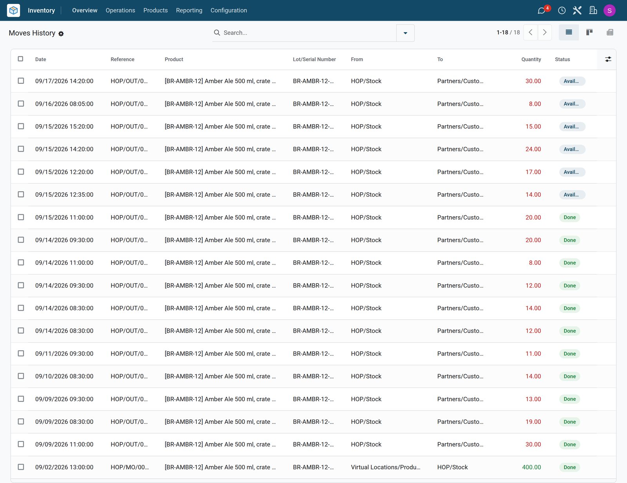Go to next page of records

coord(545,33)
